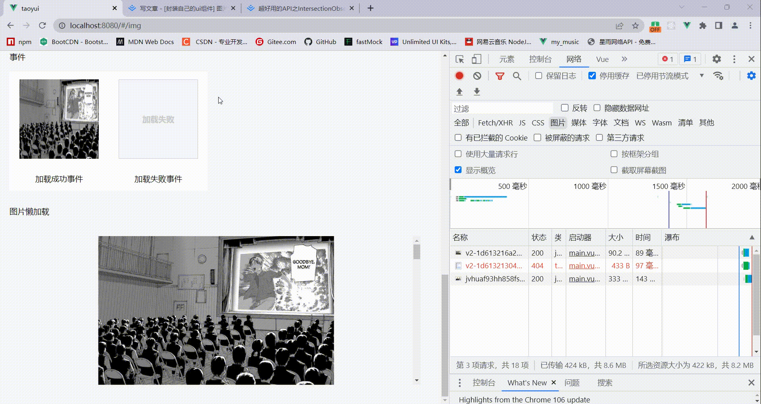Open a new browser tab
Screen dimensions: 761x404
click(x=371, y=8)
